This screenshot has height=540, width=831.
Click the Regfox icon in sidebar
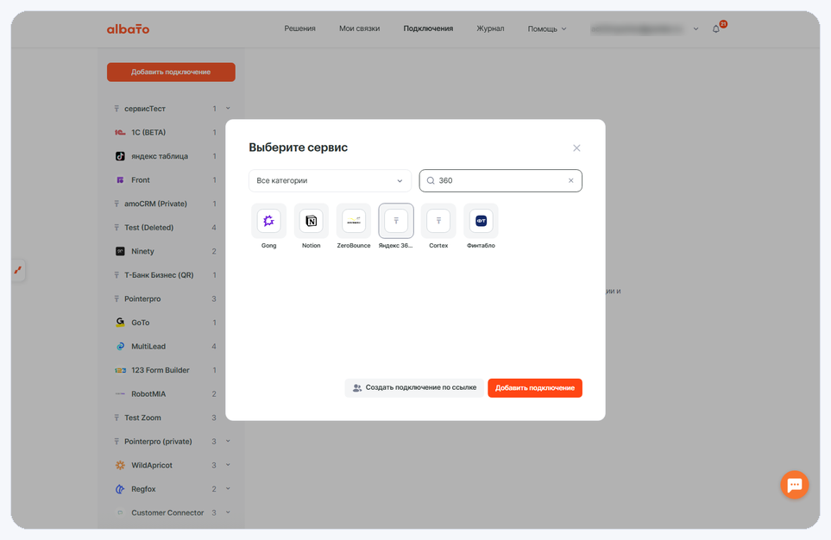tap(120, 489)
